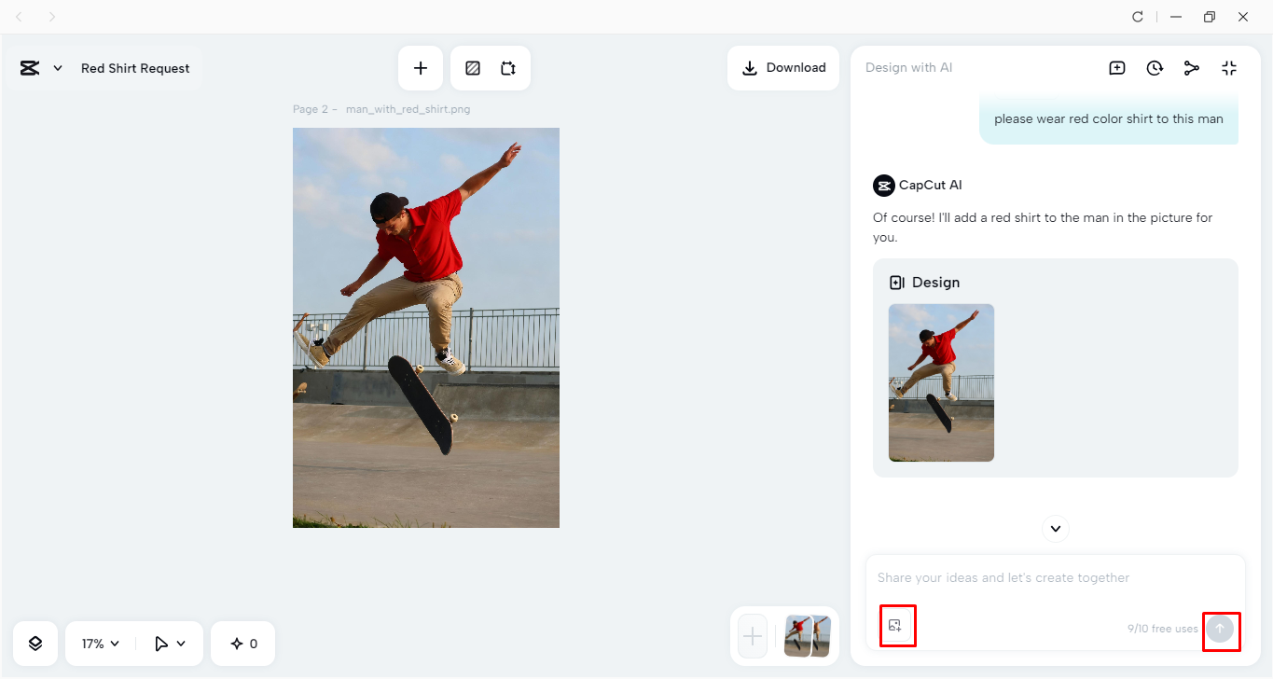Collapse the AI response with the chevron

point(1055,528)
